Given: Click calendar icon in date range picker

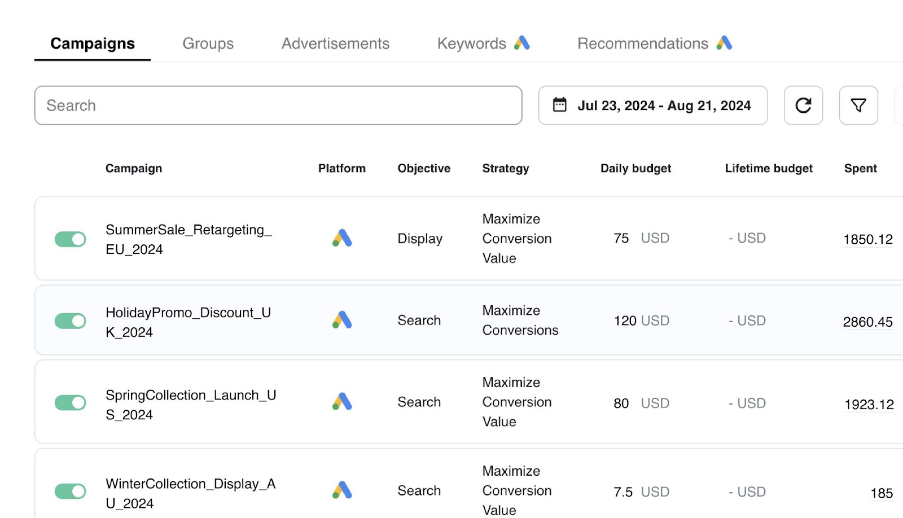Looking at the screenshot, I should coord(559,105).
